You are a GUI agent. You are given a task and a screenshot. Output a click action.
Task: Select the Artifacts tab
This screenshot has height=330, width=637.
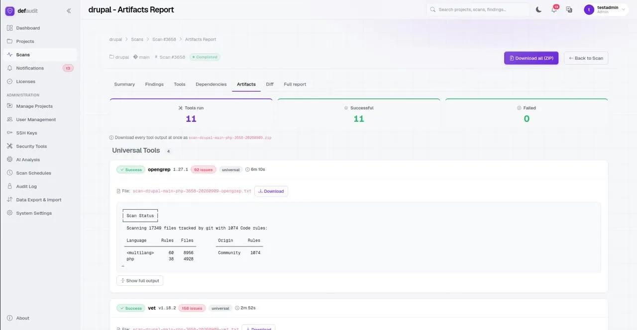(x=246, y=84)
